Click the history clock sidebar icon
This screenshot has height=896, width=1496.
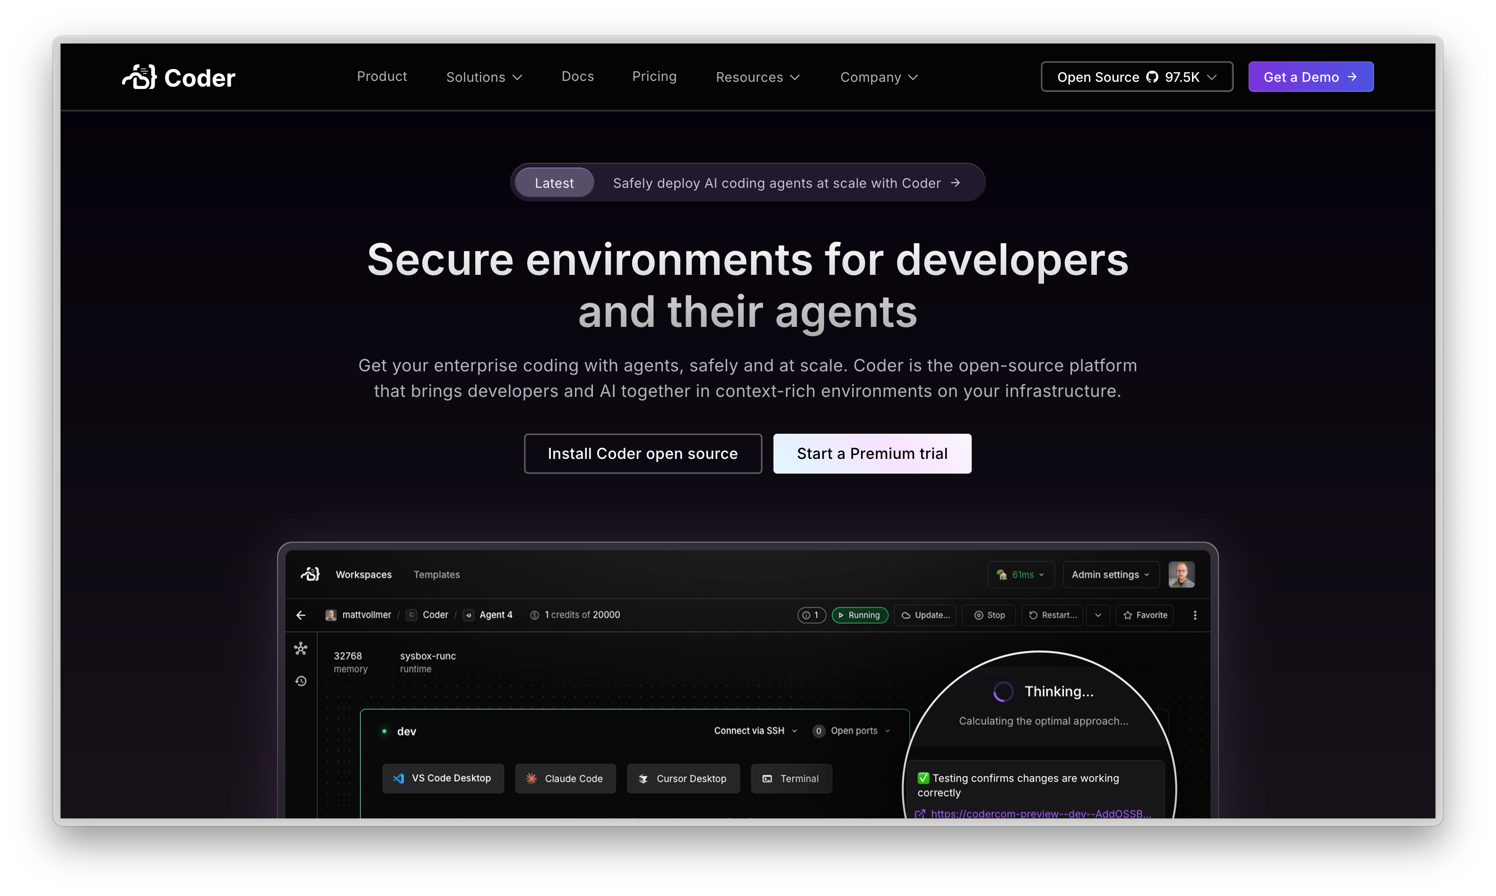tap(301, 681)
